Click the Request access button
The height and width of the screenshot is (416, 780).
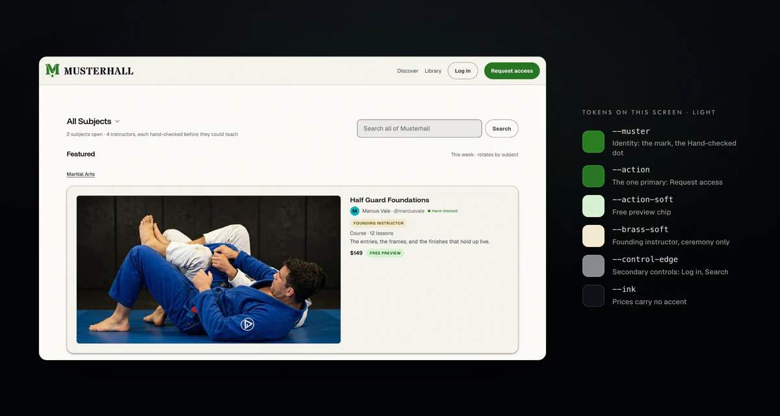(512, 71)
